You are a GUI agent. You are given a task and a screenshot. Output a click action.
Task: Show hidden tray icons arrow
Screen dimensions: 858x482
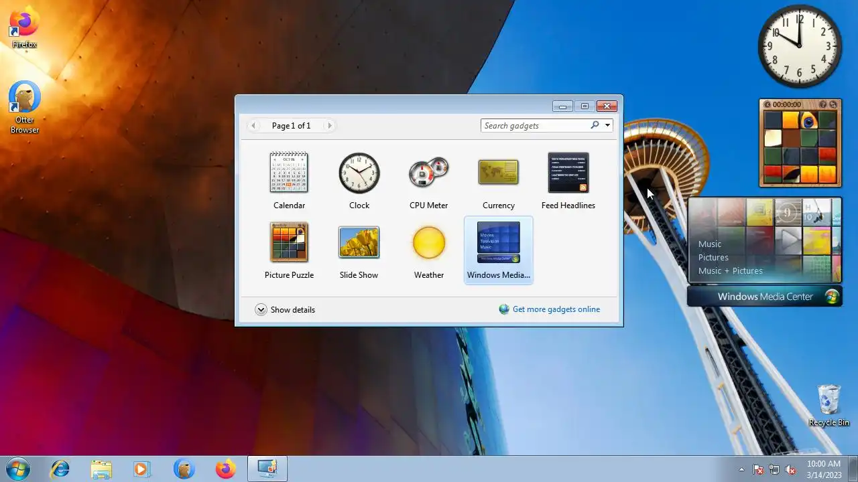point(741,469)
